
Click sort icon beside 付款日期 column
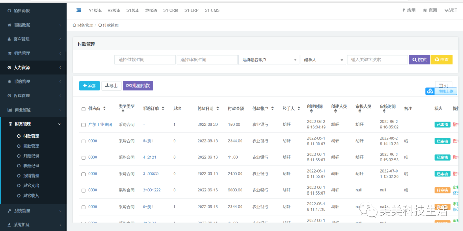click(x=217, y=109)
